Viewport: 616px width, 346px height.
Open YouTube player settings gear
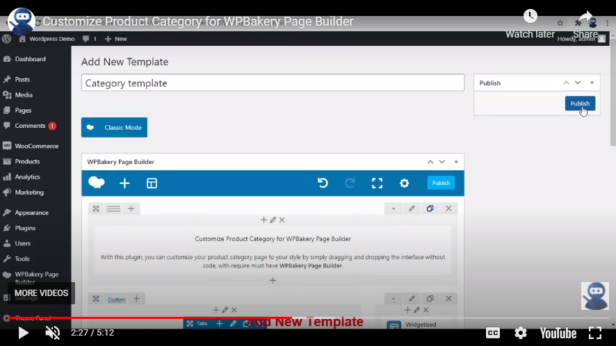coord(521,333)
